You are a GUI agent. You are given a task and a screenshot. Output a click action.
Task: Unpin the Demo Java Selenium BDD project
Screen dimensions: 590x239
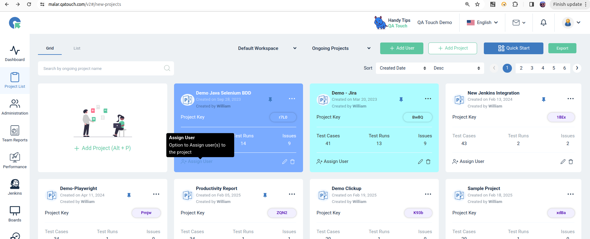click(270, 99)
